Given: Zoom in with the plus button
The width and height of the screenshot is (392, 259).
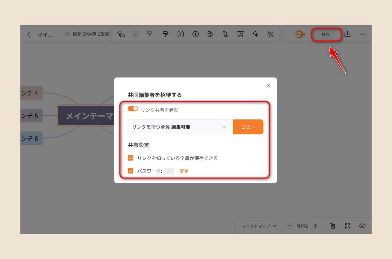Looking at the screenshot, I should pyautogui.click(x=315, y=226).
